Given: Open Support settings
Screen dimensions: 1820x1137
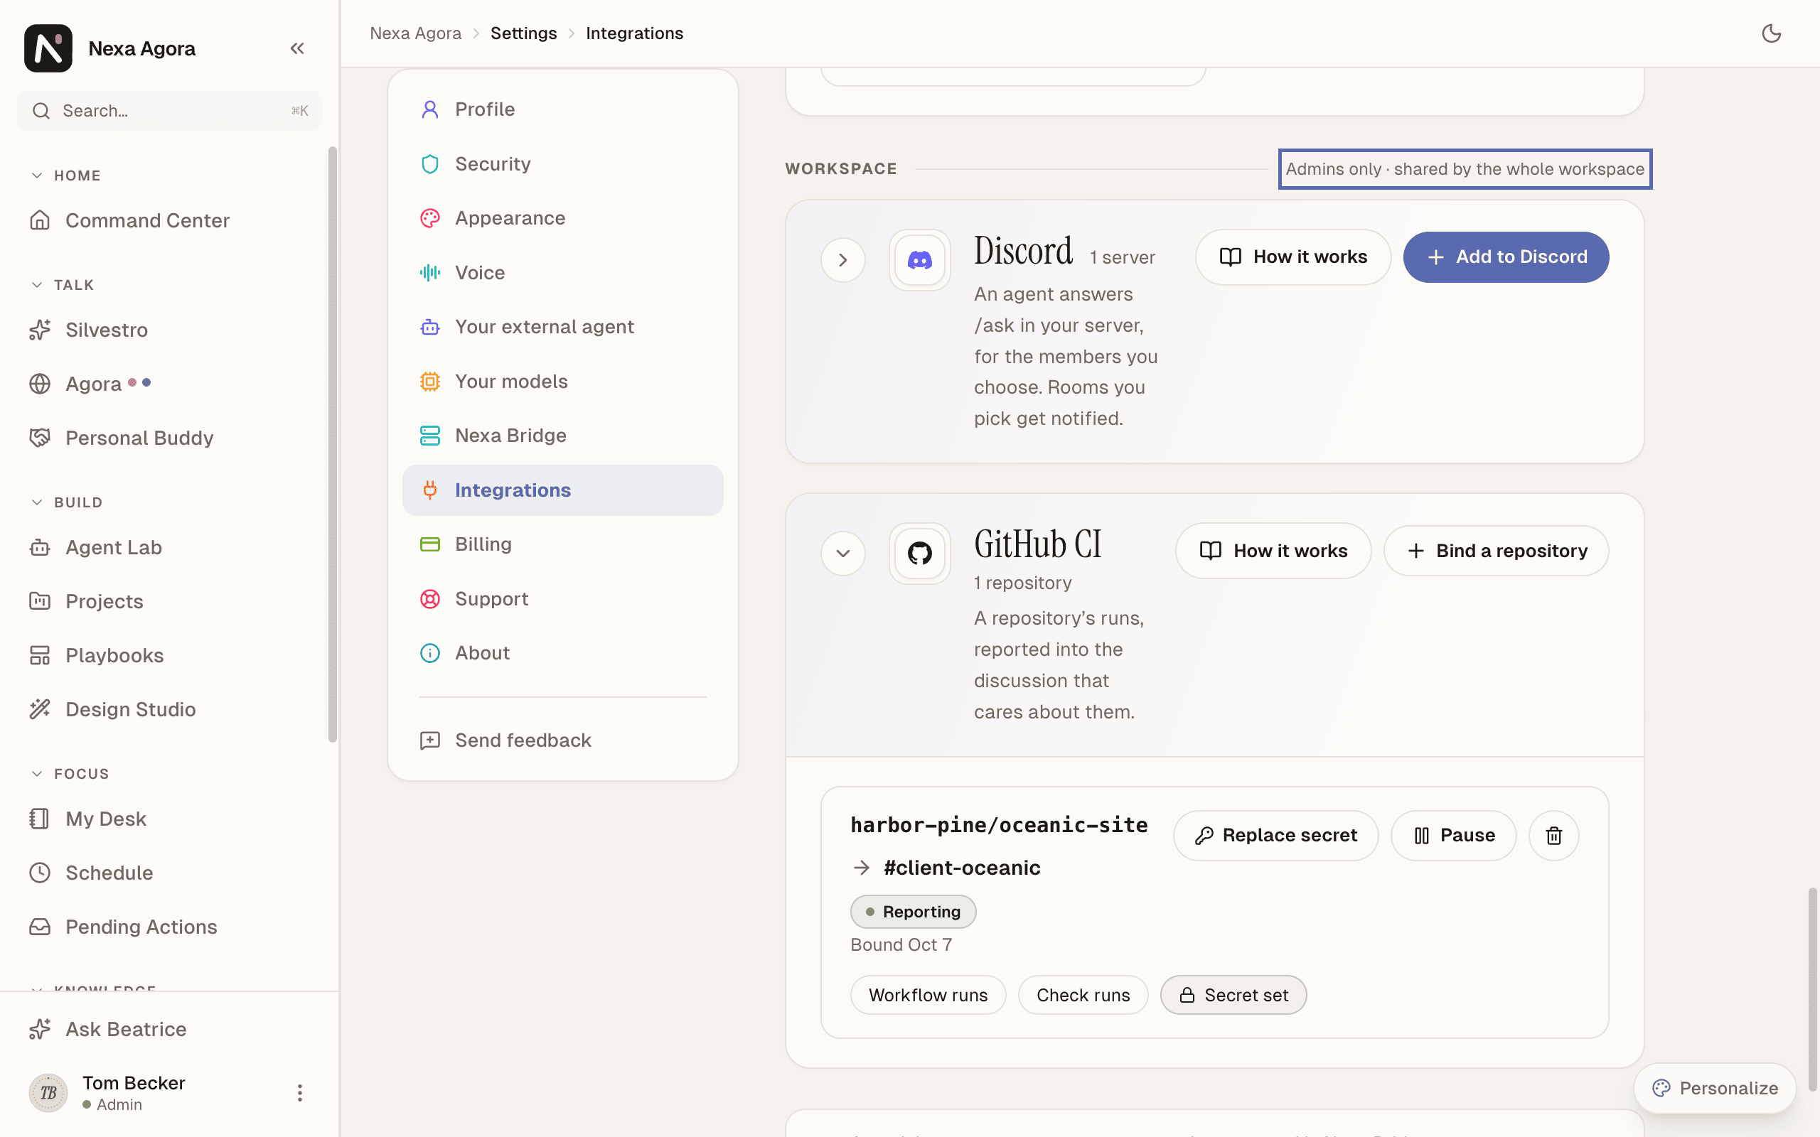Looking at the screenshot, I should [x=562, y=598].
